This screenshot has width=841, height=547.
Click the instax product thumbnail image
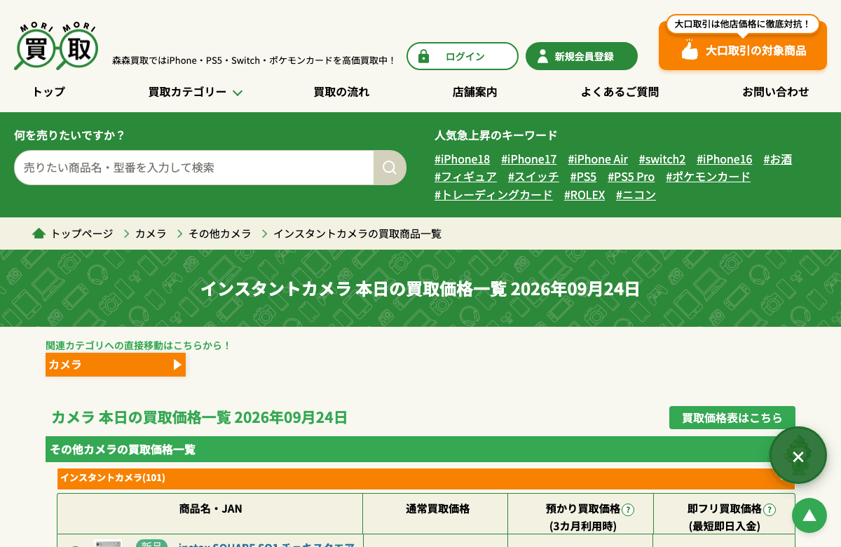[x=108, y=543]
